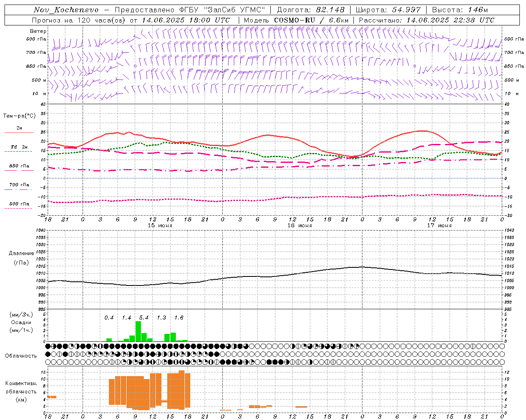526x420 pixels.
Task: Click the 700 гПа dash-dot legend line
Action: click(x=18, y=189)
